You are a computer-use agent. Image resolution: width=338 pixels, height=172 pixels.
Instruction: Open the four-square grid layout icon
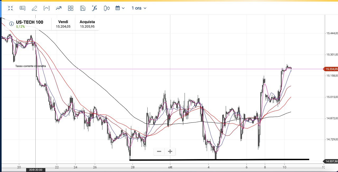pos(71,8)
